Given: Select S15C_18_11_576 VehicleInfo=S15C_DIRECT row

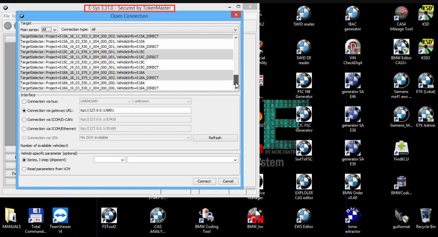Looking at the screenshot, I should (126, 57).
